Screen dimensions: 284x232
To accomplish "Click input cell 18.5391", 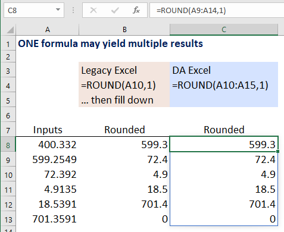I will tap(48, 204).
